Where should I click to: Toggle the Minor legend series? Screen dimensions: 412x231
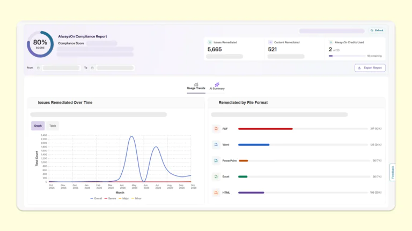click(136, 198)
